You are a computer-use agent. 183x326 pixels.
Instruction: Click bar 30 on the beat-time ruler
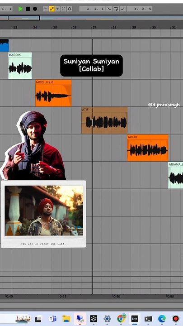pos(154,28)
